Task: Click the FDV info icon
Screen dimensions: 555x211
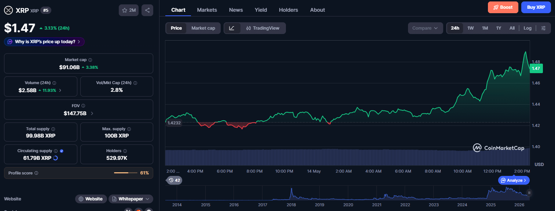Action: point(83,106)
